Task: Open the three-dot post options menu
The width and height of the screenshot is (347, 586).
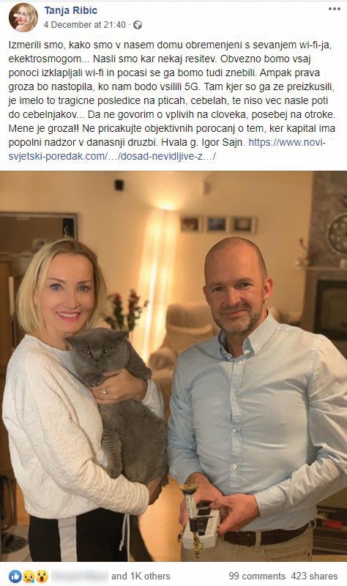Action: click(x=334, y=9)
